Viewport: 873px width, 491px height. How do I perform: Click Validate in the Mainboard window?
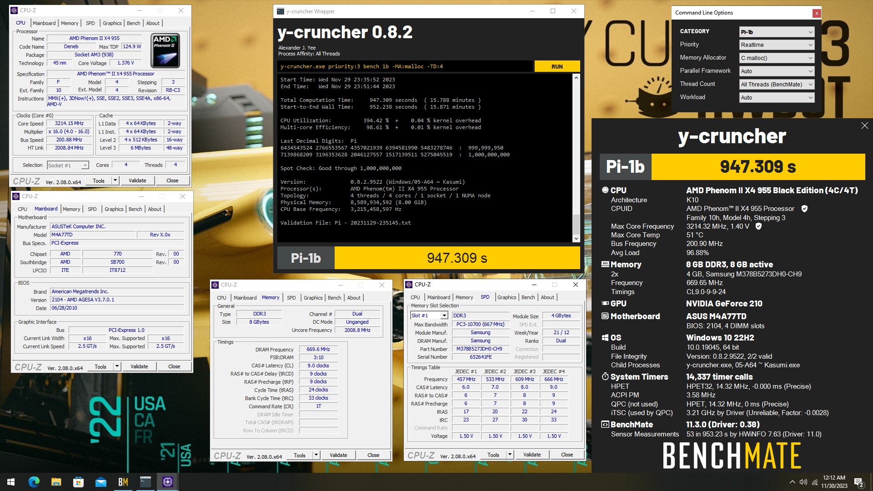(139, 366)
